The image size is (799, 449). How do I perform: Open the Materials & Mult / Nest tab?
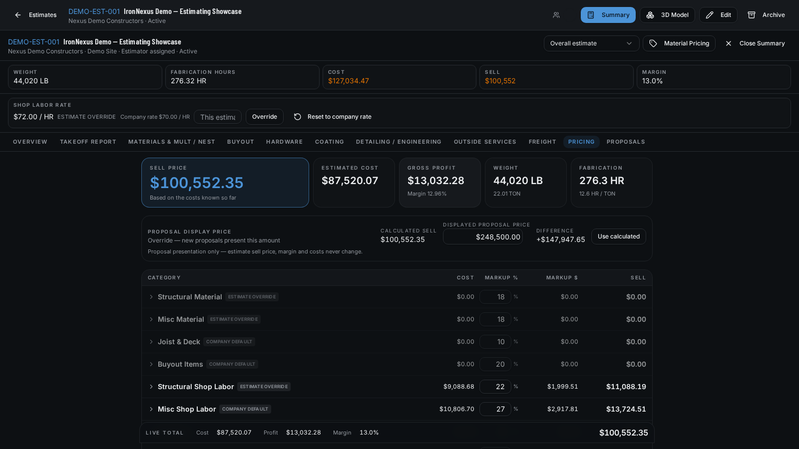[172, 142]
